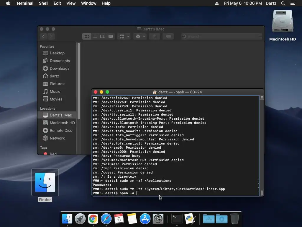Click the Finder.app removal command line
This screenshot has height=227, width=302.
click(x=159, y=189)
